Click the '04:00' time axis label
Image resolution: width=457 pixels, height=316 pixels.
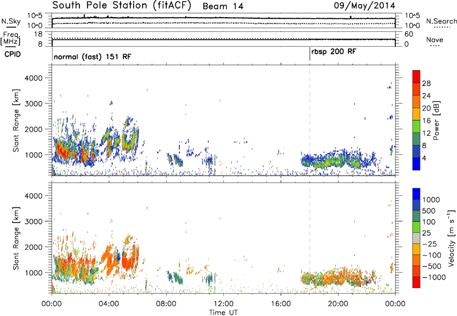(109, 304)
